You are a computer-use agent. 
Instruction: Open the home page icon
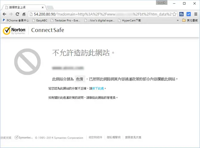24,14
